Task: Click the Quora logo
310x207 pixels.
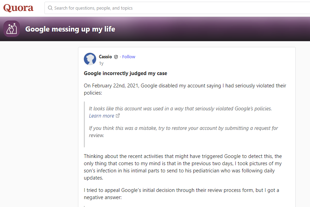Action: [x=18, y=8]
